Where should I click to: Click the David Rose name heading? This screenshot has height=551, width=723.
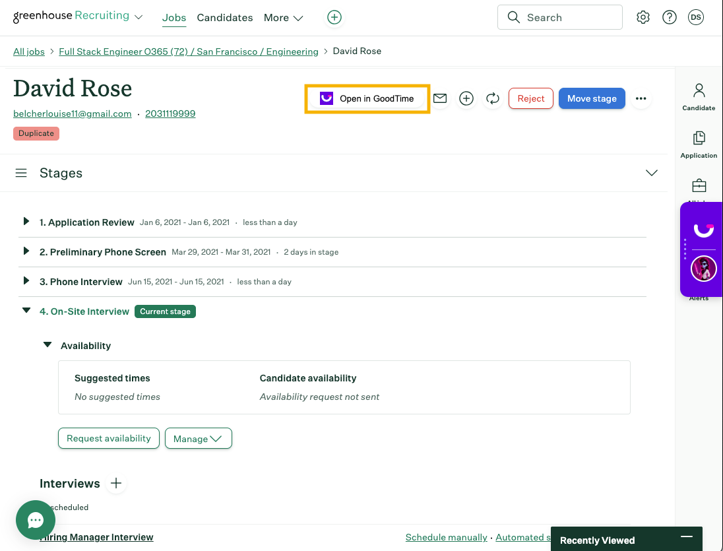point(73,88)
